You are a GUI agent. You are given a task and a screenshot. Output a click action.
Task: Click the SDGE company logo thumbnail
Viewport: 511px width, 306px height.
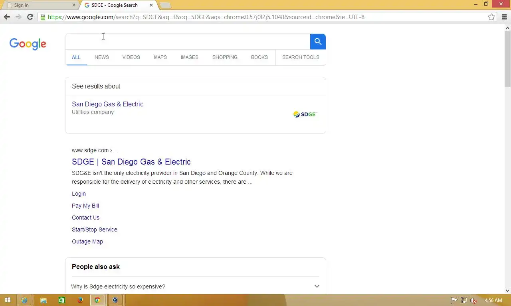(x=305, y=114)
